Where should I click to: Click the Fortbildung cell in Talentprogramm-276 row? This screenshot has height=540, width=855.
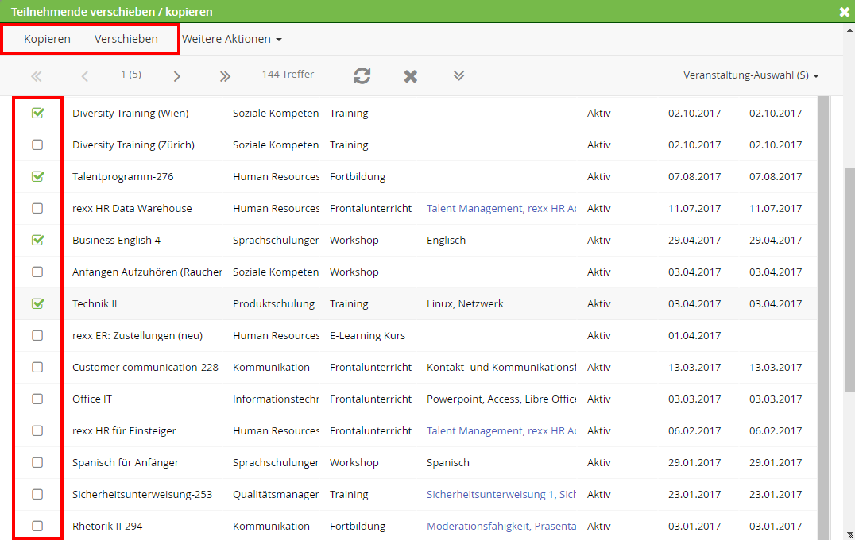point(357,176)
